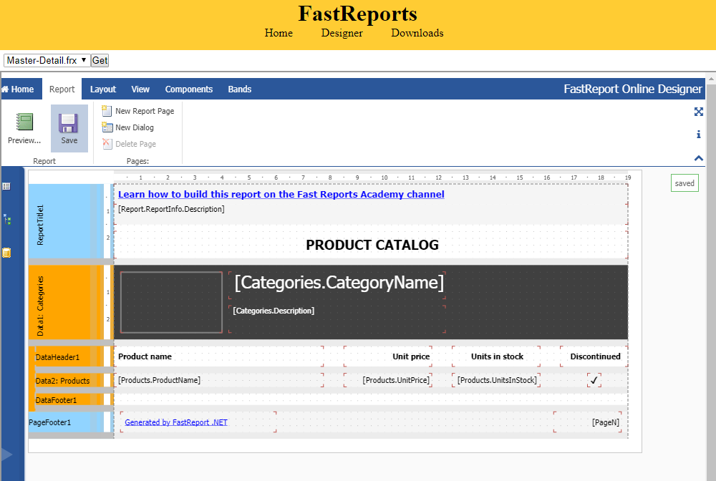Open the data icon in left sidebar
The image size is (716, 481).
(x=6, y=253)
